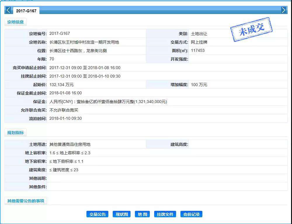Image resolution: width=292 pixels, height=224 pixels.
Task: Click the 挂牌文件 button
Action: click(165, 214)
